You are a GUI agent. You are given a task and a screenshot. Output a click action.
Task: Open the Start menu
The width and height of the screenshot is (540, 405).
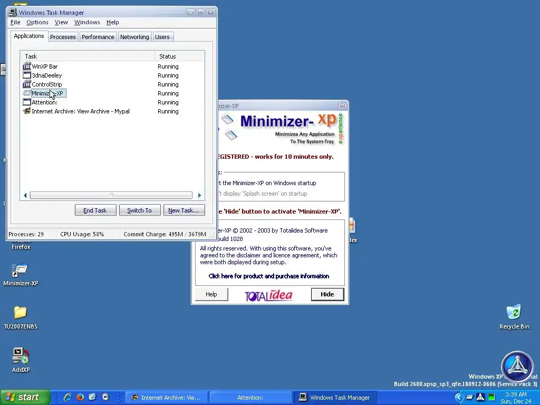click(x=25, y=398)
